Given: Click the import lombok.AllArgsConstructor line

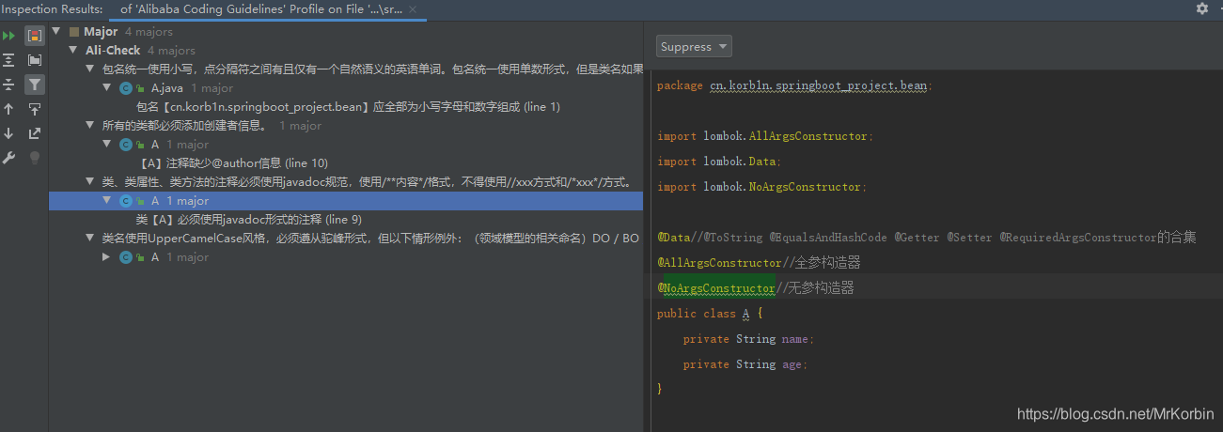Looking at the screenshot, I should click(x=765, y=136).
